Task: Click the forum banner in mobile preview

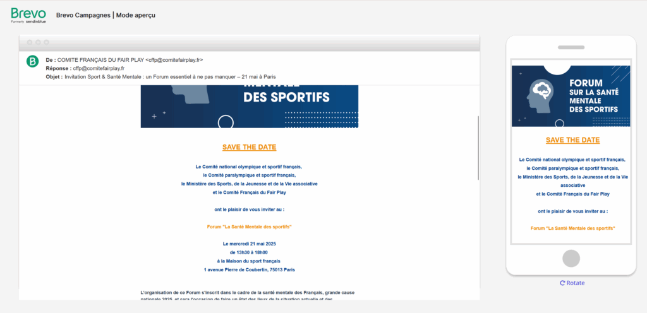Action: (571, 96)
